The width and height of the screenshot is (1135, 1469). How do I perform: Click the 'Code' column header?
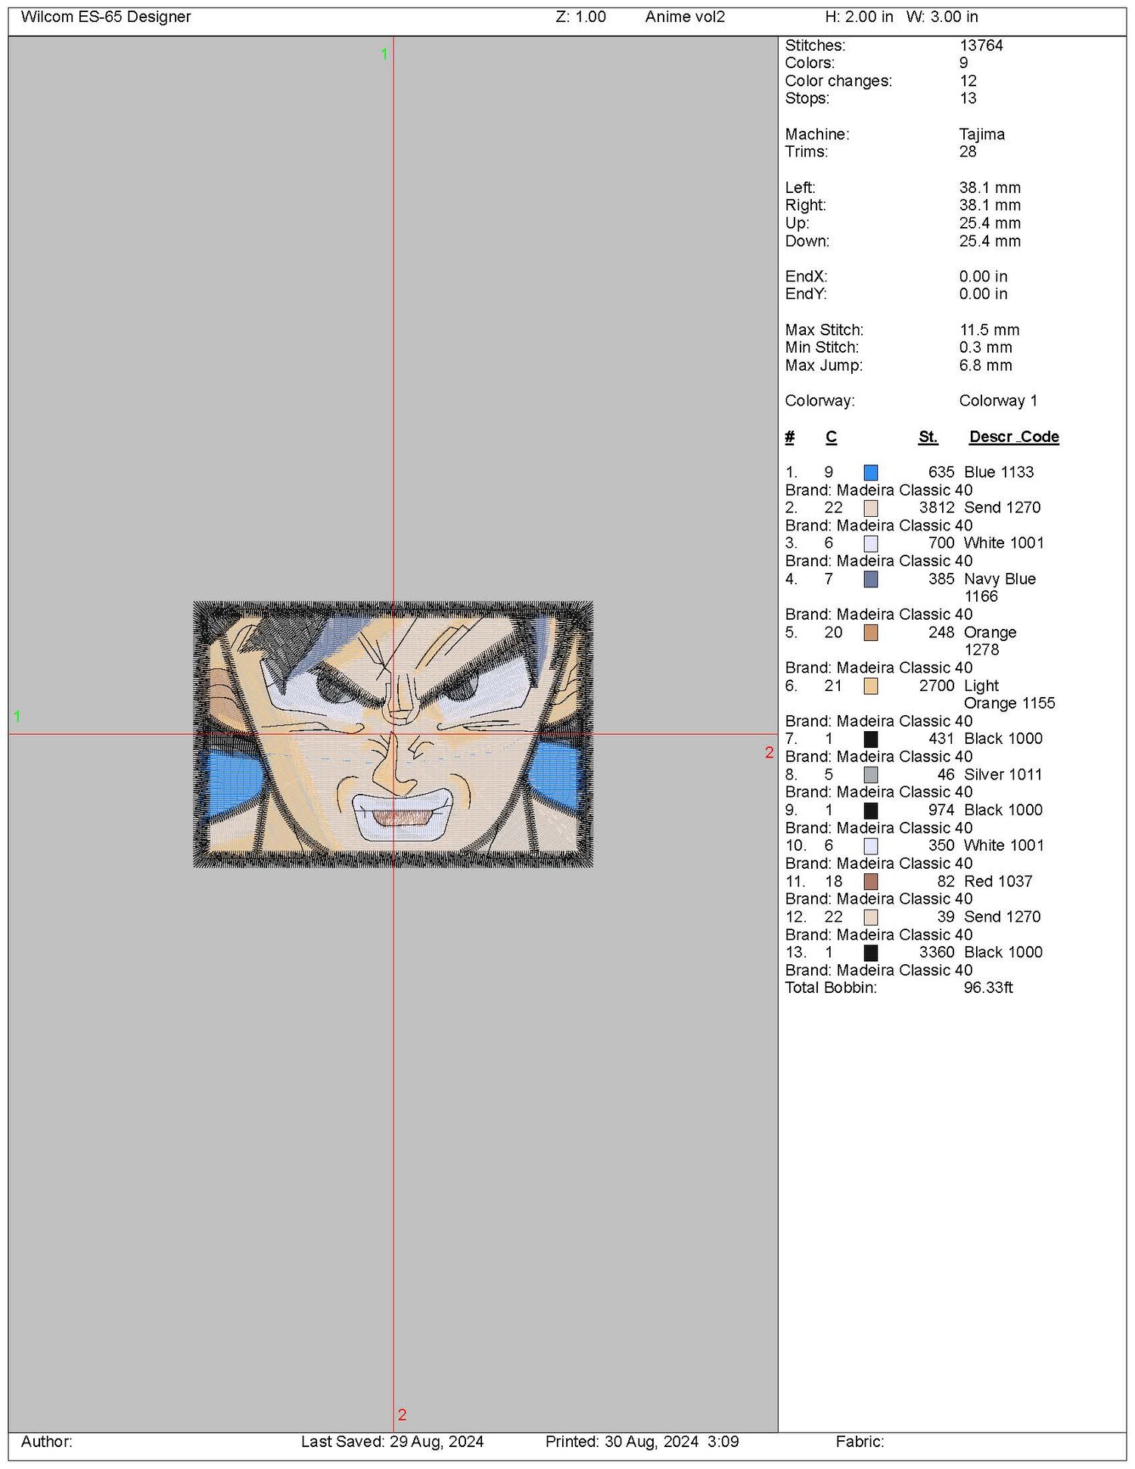coord(1040,437)
